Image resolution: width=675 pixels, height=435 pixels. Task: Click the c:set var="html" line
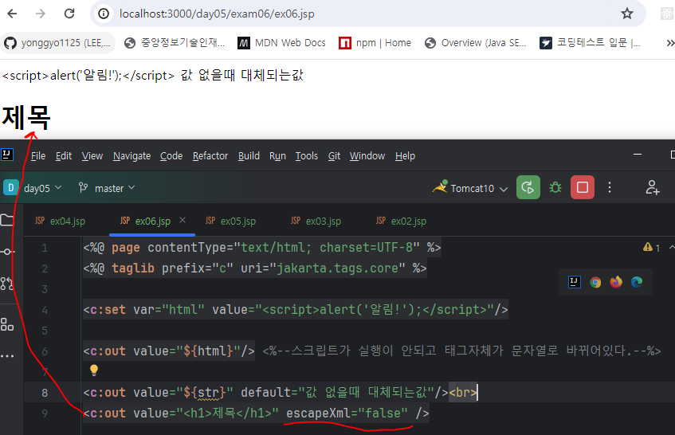[x=296, y=310]
